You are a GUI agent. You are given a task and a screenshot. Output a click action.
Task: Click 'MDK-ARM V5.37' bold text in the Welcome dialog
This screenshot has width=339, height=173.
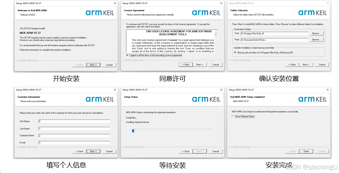[x=30, y=33]
